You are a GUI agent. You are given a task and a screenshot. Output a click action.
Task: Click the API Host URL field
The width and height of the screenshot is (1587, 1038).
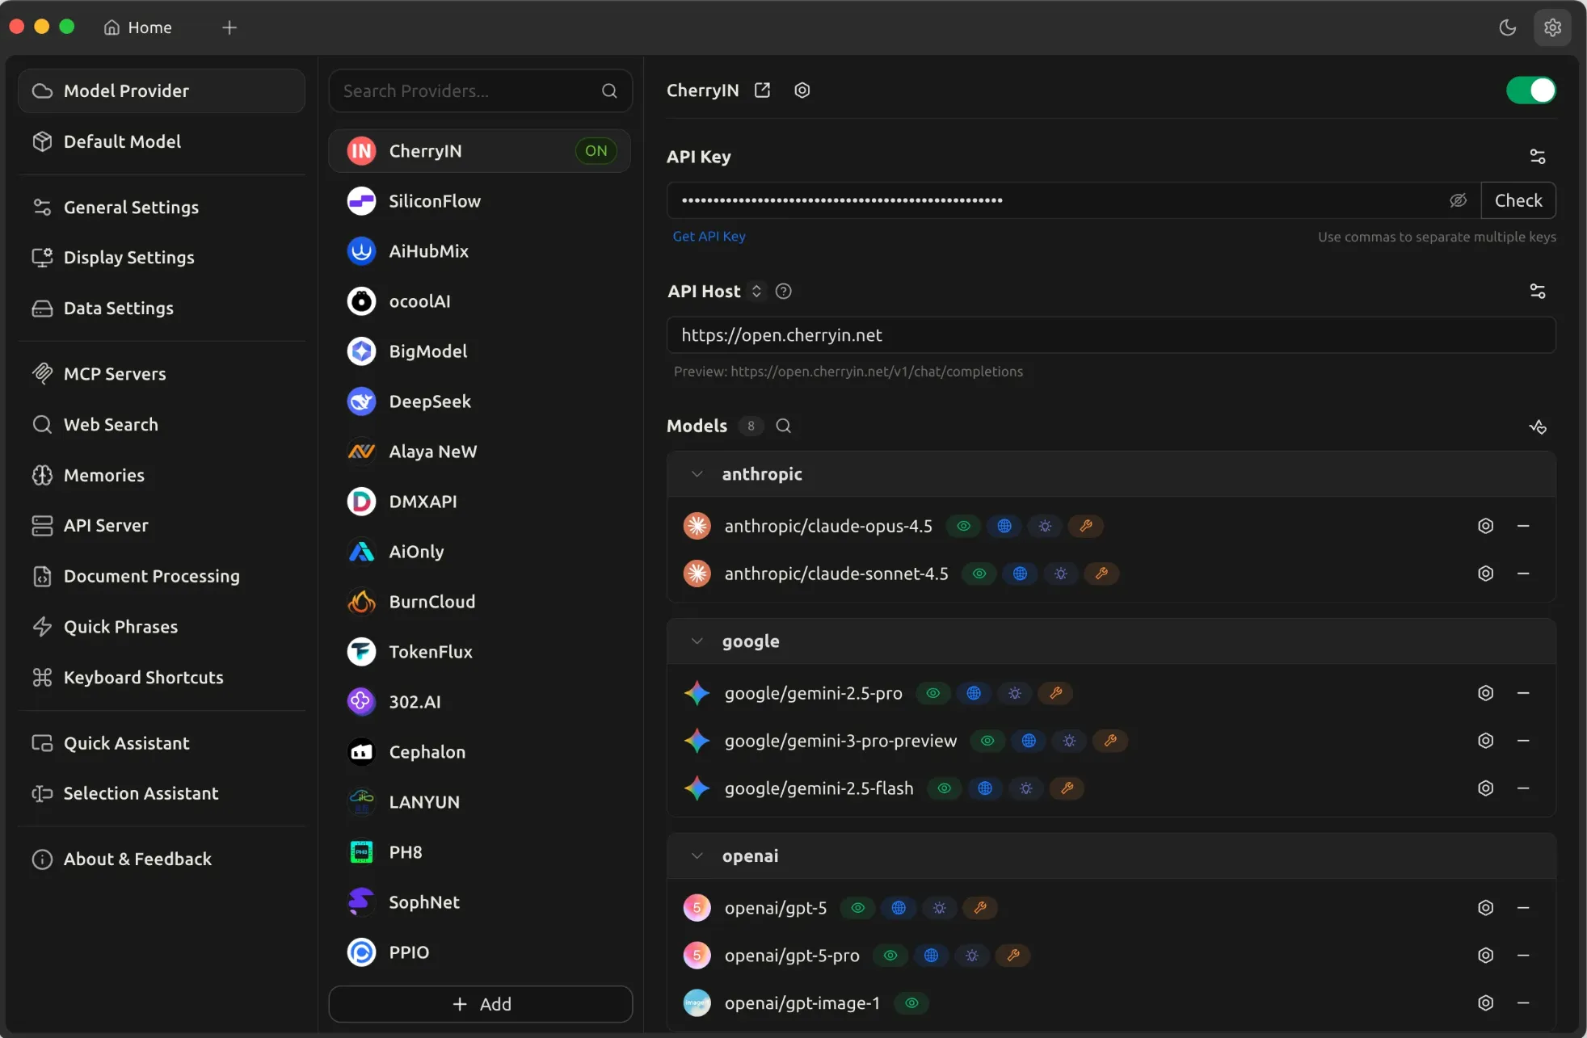click(x=1111, y=335)
